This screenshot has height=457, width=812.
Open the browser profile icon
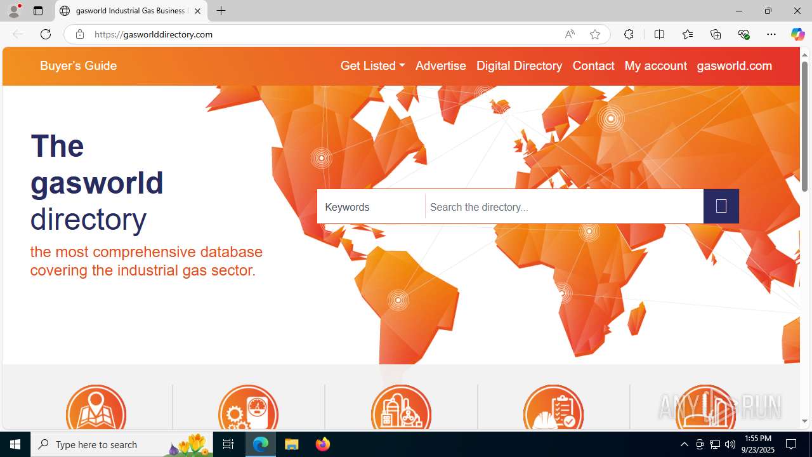coord(14,11)
